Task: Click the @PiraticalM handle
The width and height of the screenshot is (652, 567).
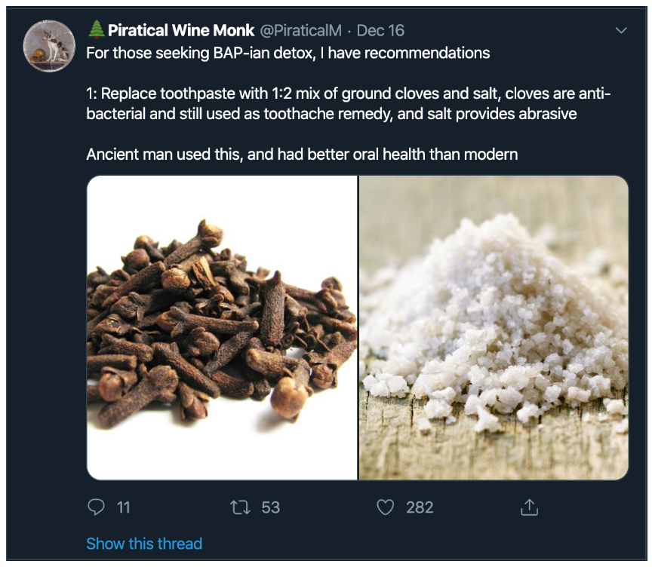Action: click(301, 31)
